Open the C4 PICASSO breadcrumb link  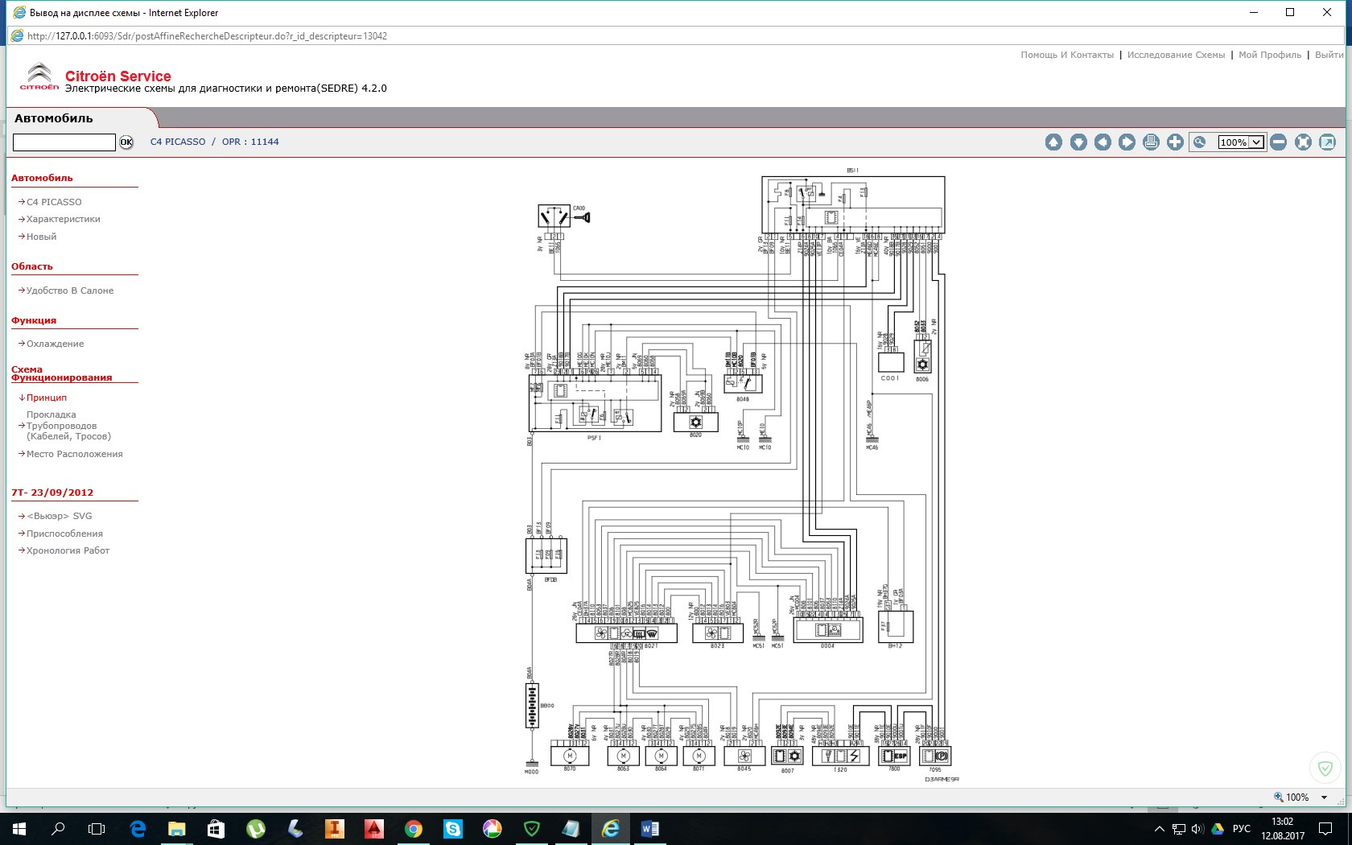pyautogui.click(x=178, y=142)
